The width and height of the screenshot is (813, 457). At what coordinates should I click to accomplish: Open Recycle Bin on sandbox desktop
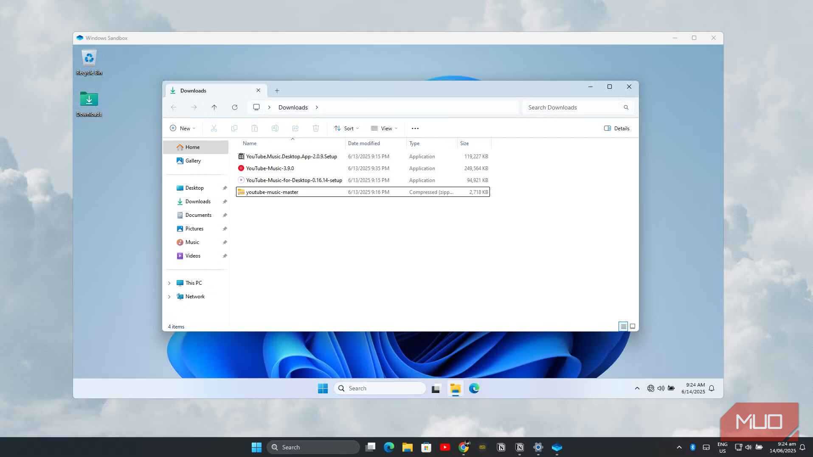(x=89, y=62)
